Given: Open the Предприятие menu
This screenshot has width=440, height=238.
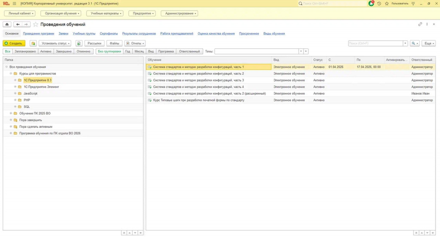Looking at the screenshot, I should tap(142, 13).
